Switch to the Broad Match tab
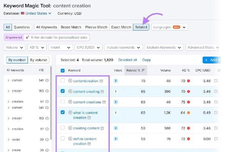Image resolution: width=225 pixels, height=152 pixels. click(x=71, y=27)
